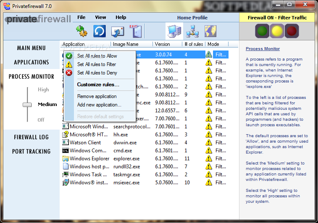This screenshot has width=318, height=223.
Task: Open the settings gear toolbar icon
Action: [82, 31]
